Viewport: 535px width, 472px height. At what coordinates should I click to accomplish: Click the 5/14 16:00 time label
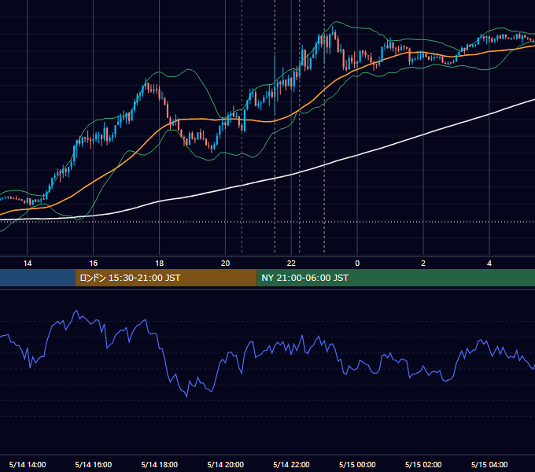[93, 464]
